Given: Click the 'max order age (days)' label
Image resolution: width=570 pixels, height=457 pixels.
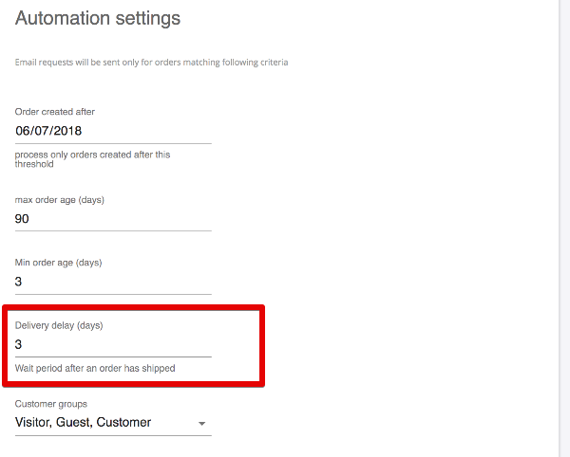Looking at the screenshot, I should tap(59, 199).
